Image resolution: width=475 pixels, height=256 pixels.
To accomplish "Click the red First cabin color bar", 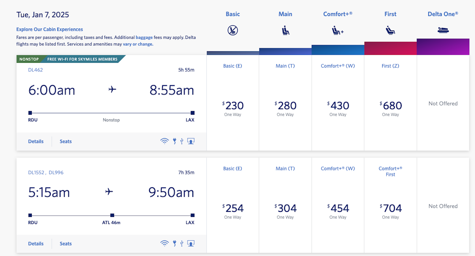I will pos(390,48).
